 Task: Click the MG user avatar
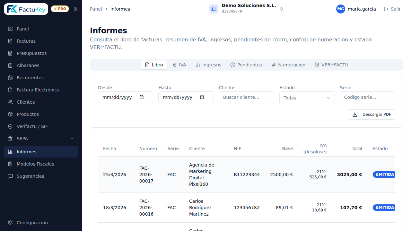pos(341,9)
